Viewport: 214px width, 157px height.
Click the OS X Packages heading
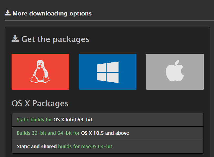tap(40, 103)
